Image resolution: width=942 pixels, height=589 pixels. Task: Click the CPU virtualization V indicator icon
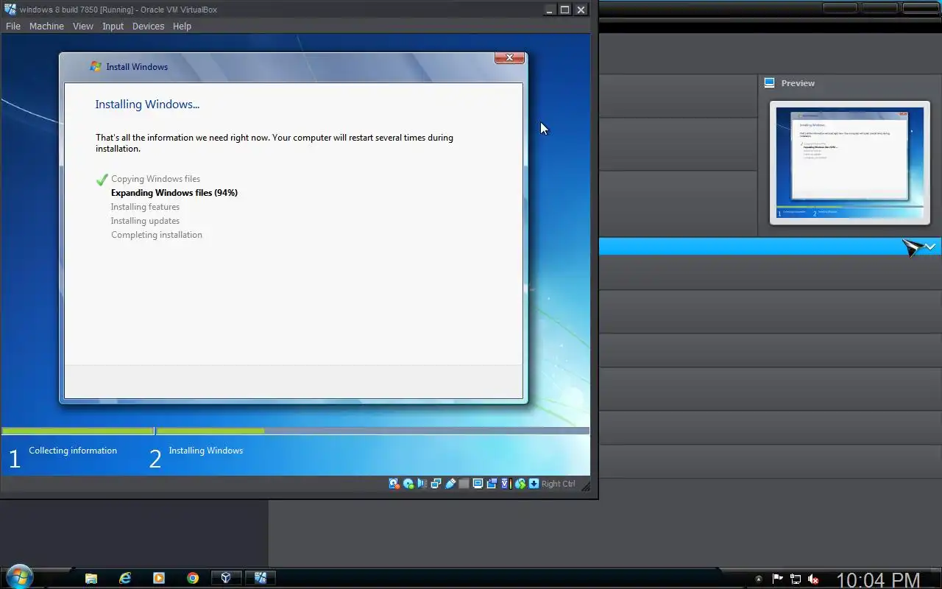[506, 484]
